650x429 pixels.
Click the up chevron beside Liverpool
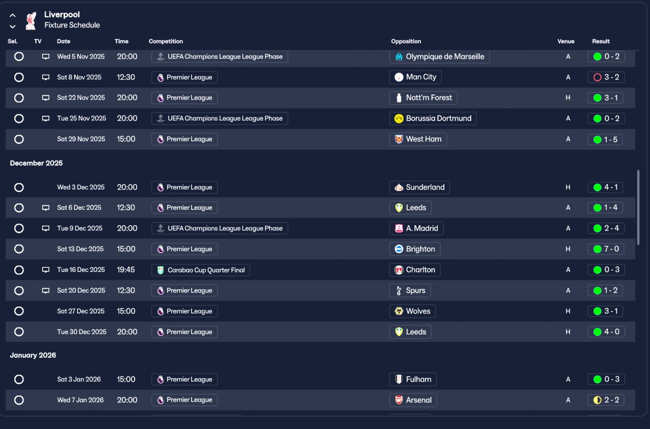13,15
